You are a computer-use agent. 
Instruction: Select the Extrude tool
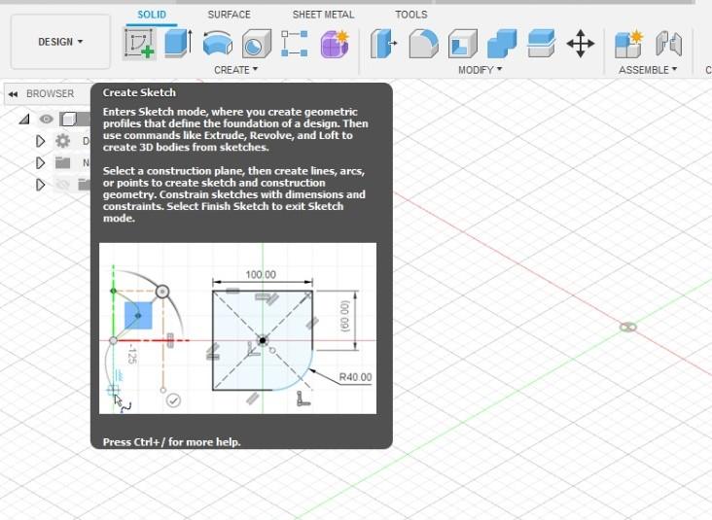click(178, 44)
